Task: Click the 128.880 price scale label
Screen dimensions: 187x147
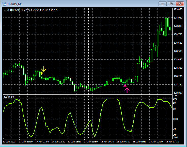Action: pyautogui.click(x=178, y=26)
